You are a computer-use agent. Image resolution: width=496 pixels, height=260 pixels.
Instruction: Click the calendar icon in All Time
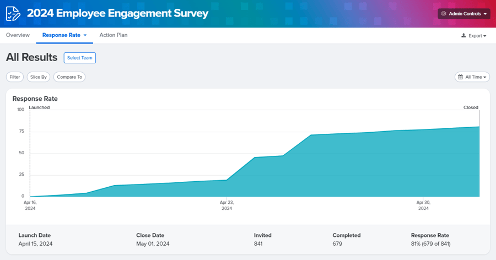[x=461, y=77]
